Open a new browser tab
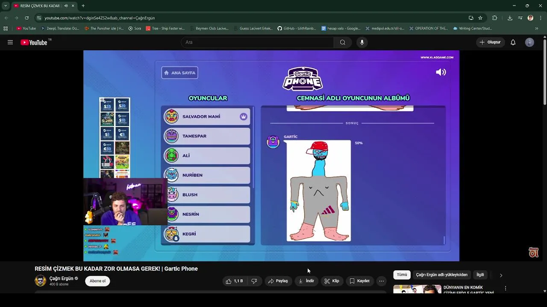This screenshot has height=307, width=547. pyautogui.click(x=83, y=6)
